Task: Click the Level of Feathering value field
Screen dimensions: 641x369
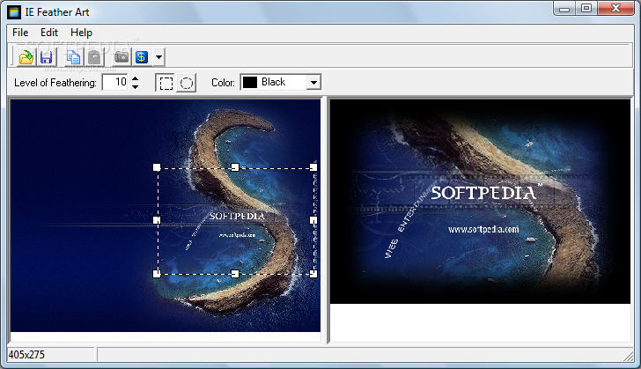Action: 115,82
